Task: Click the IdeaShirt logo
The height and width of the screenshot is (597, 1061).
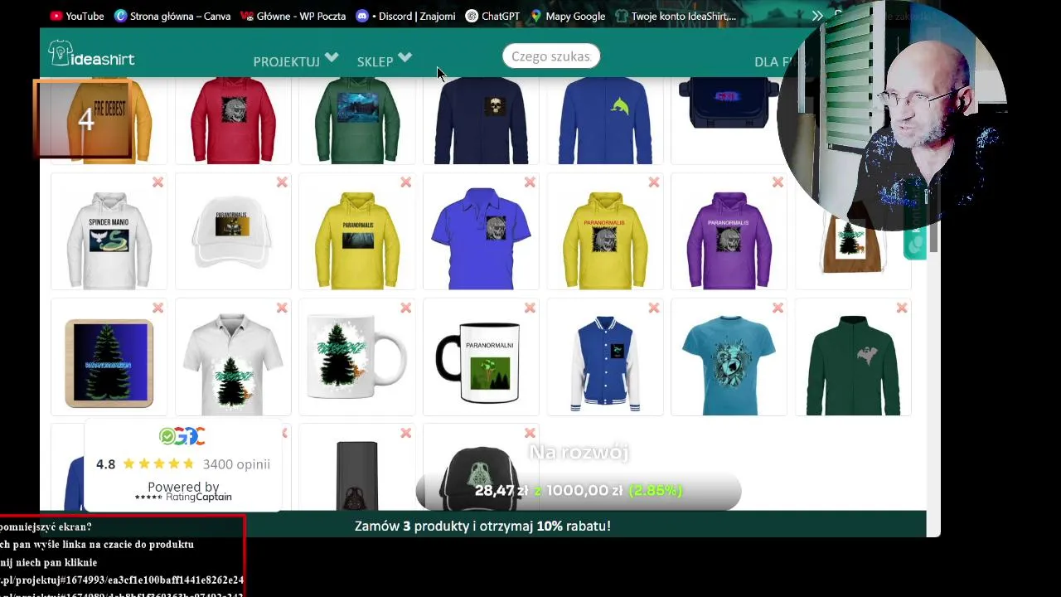Action: [91, 56]
